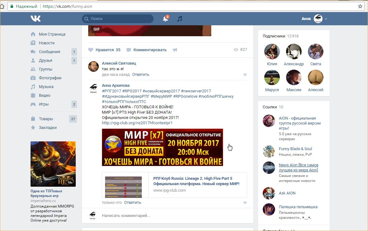Click the Видео film icon
The image size is (368, 231).
click(33, 95)
